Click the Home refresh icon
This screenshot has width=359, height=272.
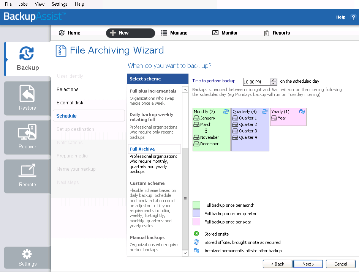pyautogui.click(x=62, y=33)
